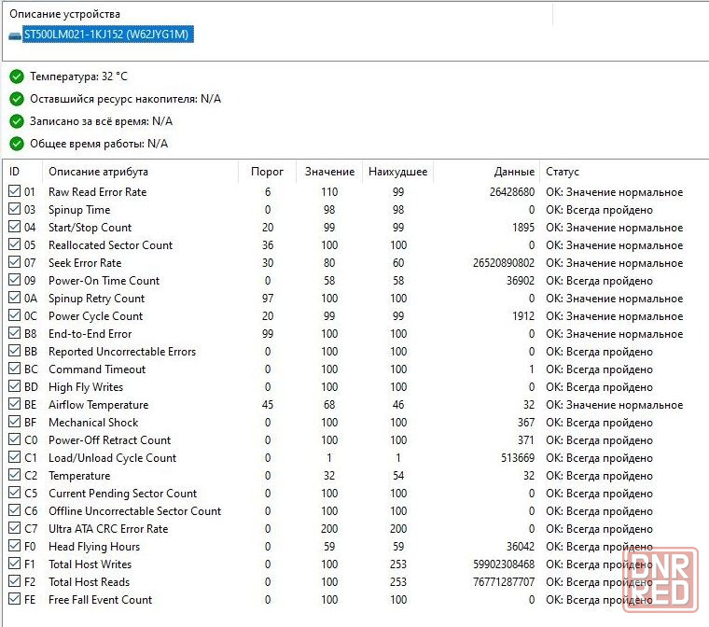The height and width of the screenshot is (627, 709).
Task: Uncheck attribute 01 Raw Read Error Rate
Action: point(15,191)
